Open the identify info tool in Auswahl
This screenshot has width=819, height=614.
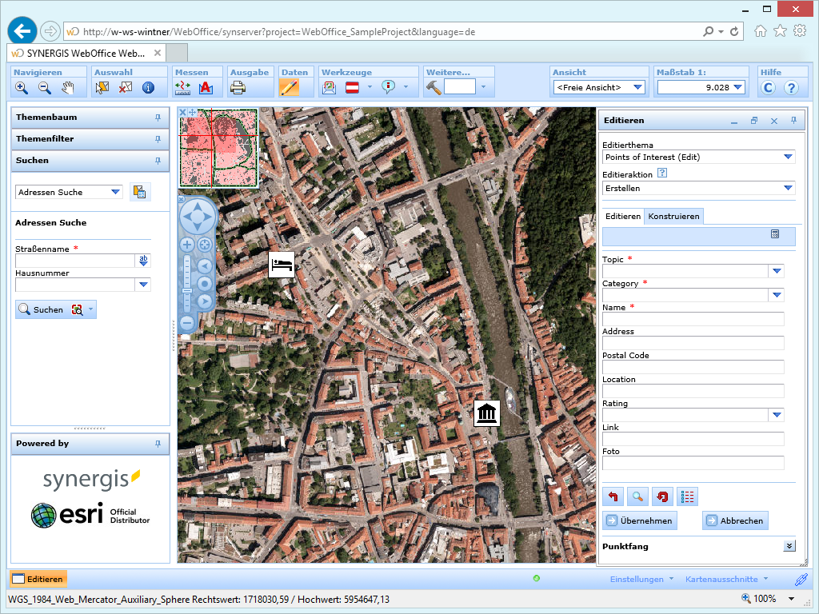[148, 88]
